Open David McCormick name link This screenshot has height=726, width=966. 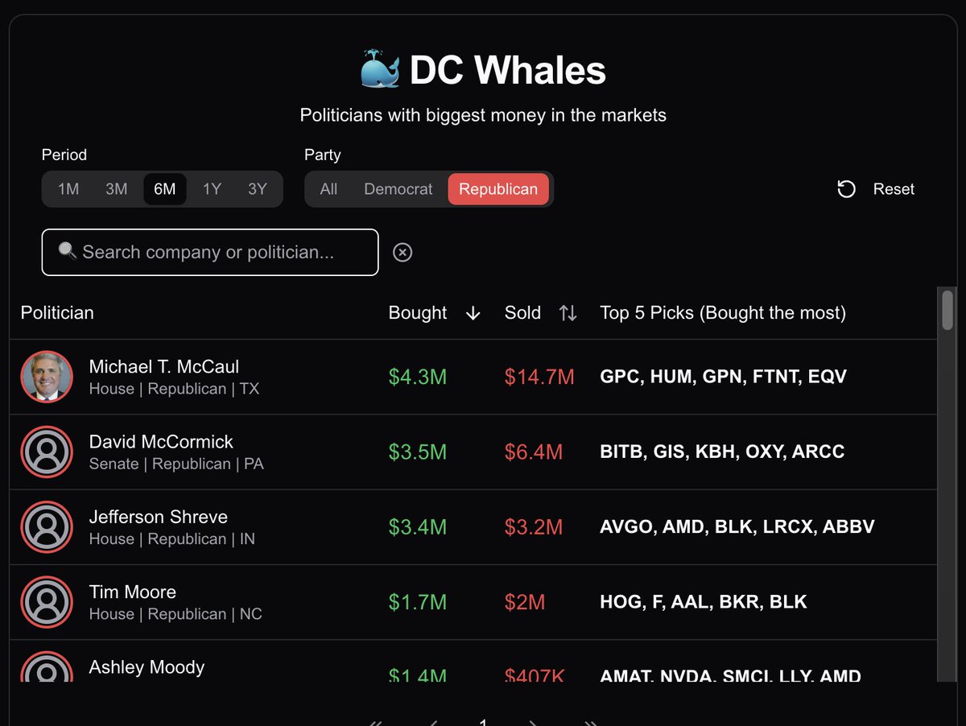[x=161, y=442]
